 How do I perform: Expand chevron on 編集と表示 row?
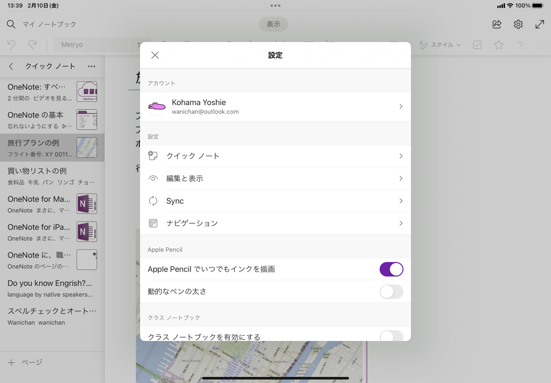401,178
